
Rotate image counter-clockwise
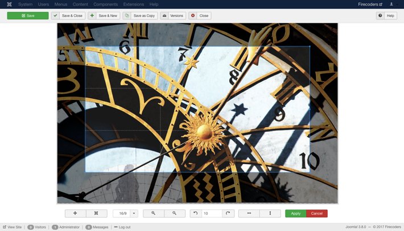(196, 213)
